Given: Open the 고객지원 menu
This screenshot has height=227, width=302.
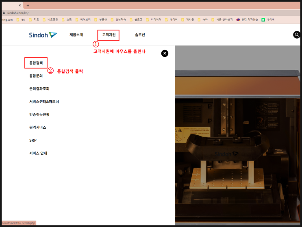Looking at the screenshot, I should tap(109, 35).
